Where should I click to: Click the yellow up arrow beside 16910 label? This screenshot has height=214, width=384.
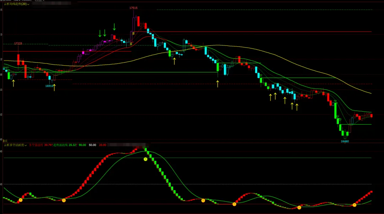[x=54, y=87]
